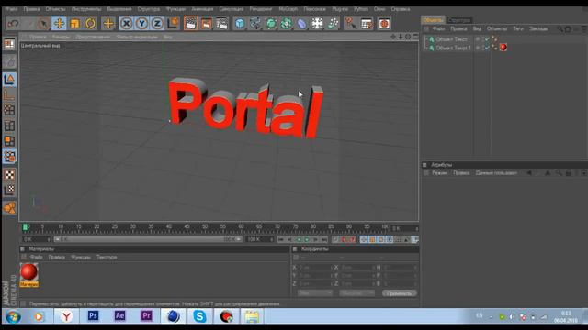
Task: Click the coordinate system toggle icon
Action: pos(173,24)
